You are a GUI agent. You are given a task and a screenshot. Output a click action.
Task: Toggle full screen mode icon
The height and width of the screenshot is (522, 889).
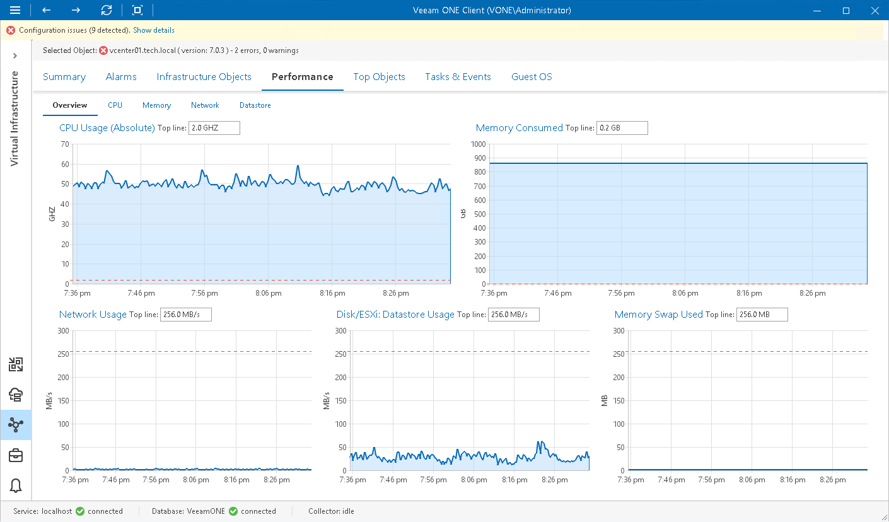[137, 10]
